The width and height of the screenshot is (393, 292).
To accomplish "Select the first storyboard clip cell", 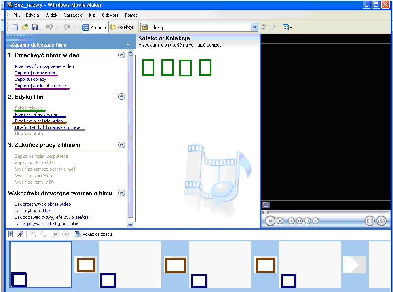I will pos(40,264).
